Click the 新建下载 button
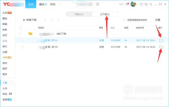This screenshot has width=169, height=107. 30,20
